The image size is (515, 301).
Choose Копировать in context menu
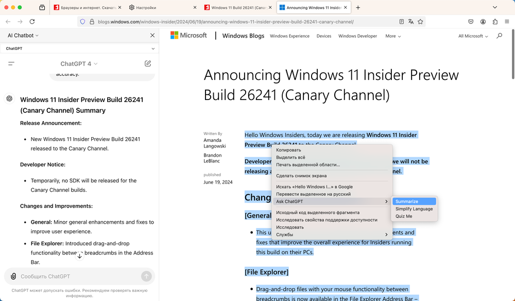coord(332,150)
